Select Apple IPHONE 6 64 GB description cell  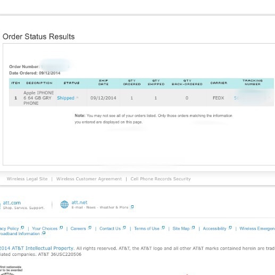39,98
